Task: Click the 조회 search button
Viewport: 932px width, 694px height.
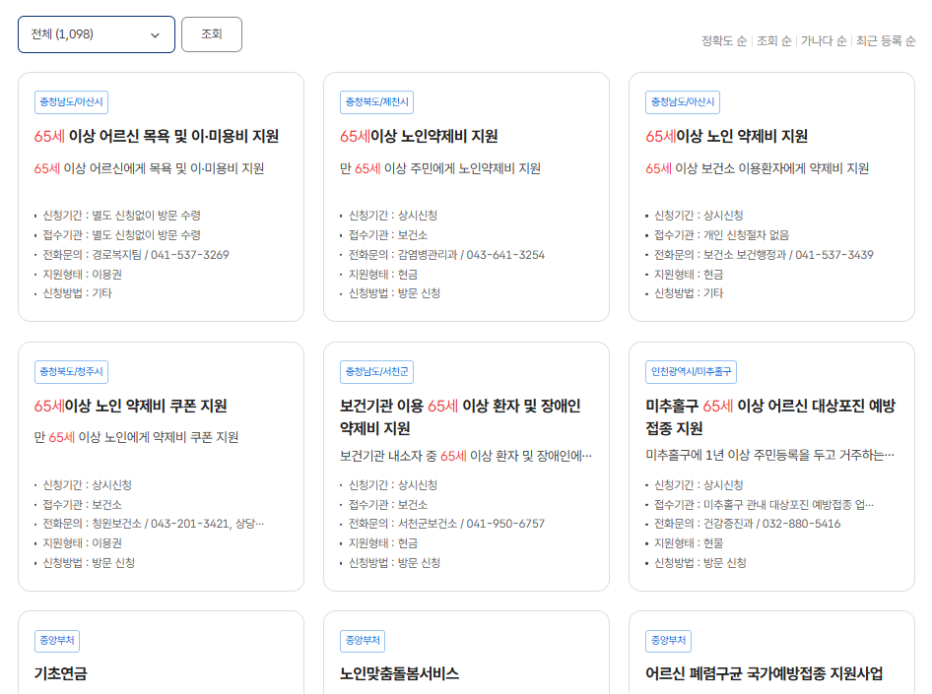Action: [212, 34]
